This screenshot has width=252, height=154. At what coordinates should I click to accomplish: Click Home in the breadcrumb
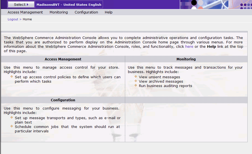[x=27, y=19]
